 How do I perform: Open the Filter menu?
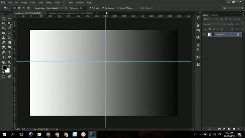tap(57, 3)
